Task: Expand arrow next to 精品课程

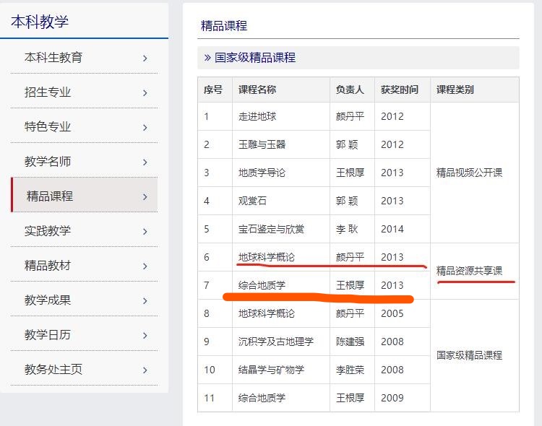Action: [x=145, y=196]
